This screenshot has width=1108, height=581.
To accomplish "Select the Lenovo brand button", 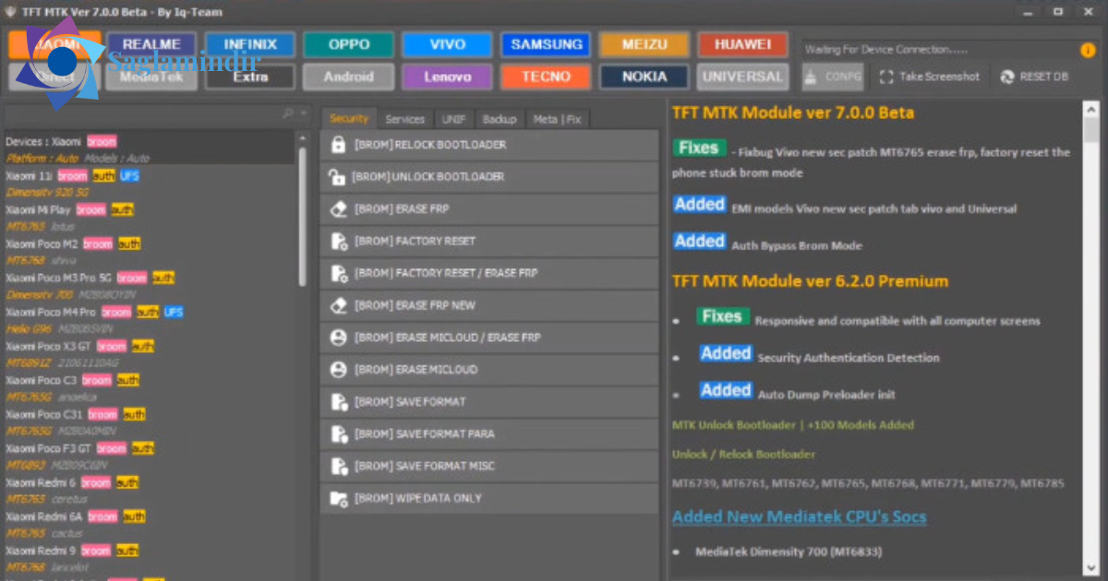I will coord(447,77).
